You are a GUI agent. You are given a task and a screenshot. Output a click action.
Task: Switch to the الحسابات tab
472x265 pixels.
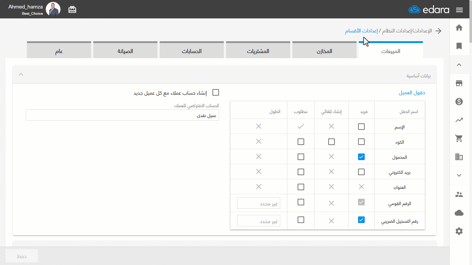pyautogui.click(x=192, y=50)
